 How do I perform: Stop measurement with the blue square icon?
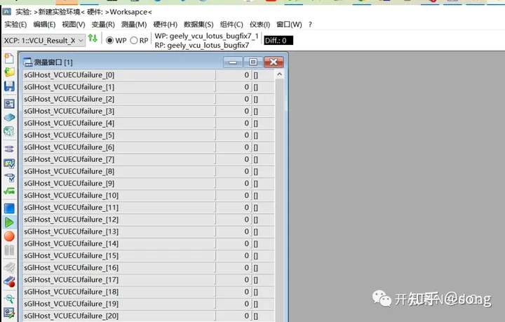pos(9,208)
